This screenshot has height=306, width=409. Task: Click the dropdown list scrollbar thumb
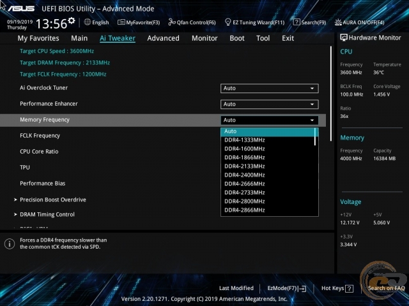(315, 136)
